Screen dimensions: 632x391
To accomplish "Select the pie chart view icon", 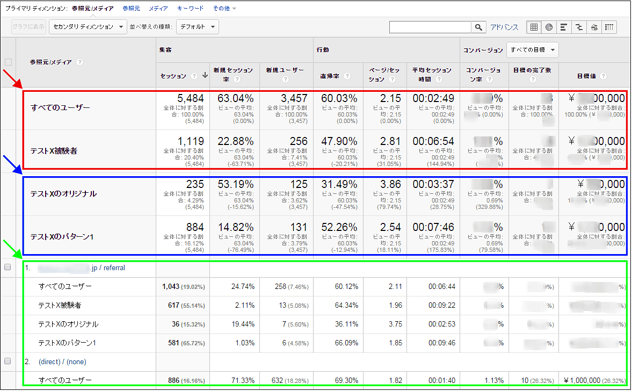I will click(549, 27).
